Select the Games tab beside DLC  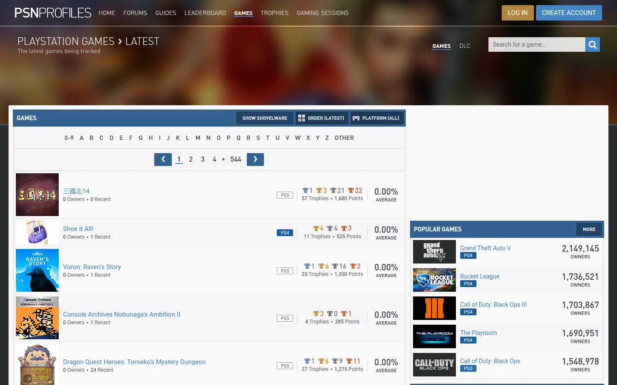coord(441,46)
